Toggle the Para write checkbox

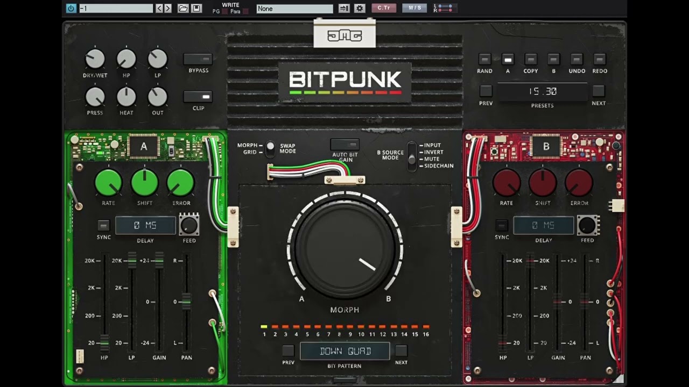[x=245, y=11]
